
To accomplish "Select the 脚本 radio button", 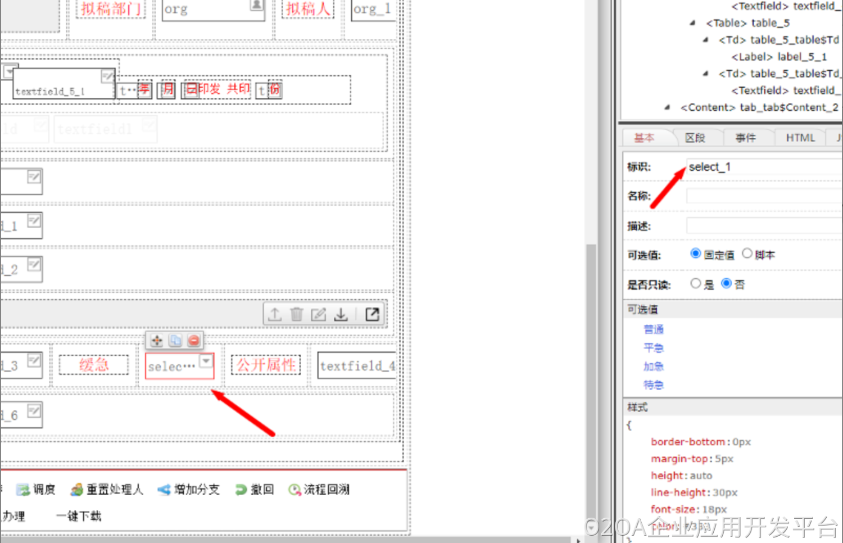I will [747, 254].
